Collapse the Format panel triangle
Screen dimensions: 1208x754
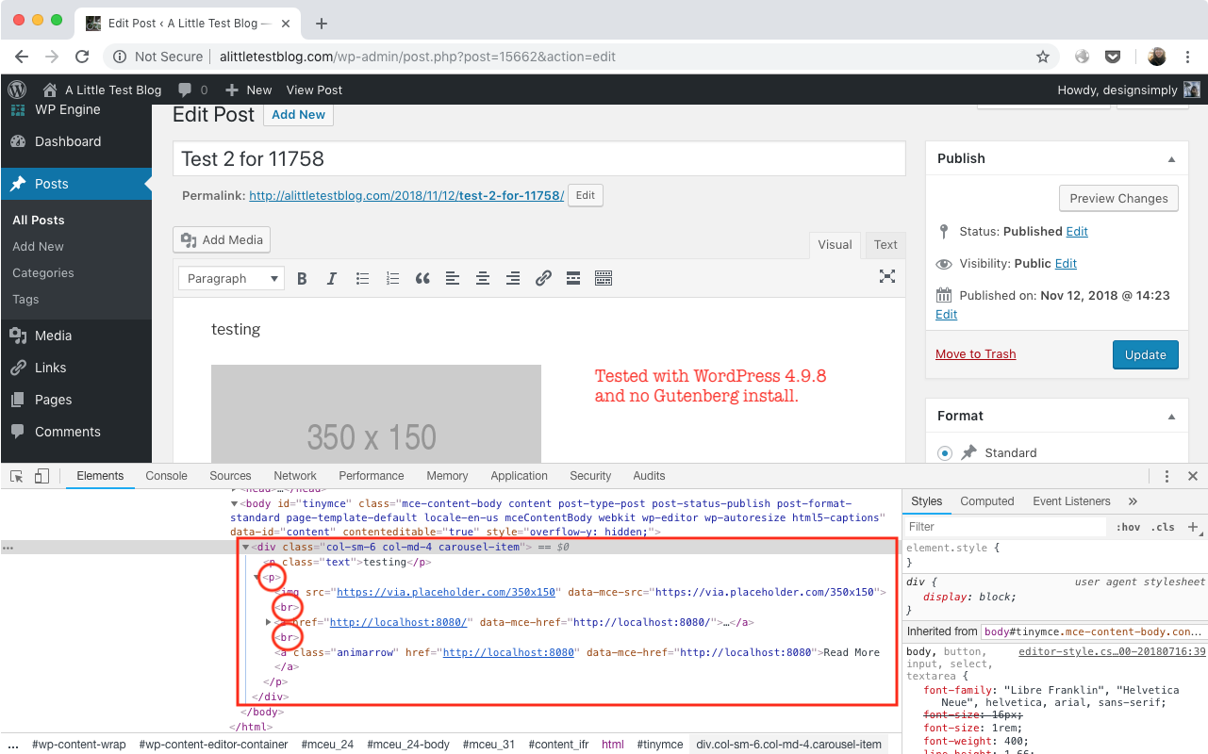tap(1172, 416)
